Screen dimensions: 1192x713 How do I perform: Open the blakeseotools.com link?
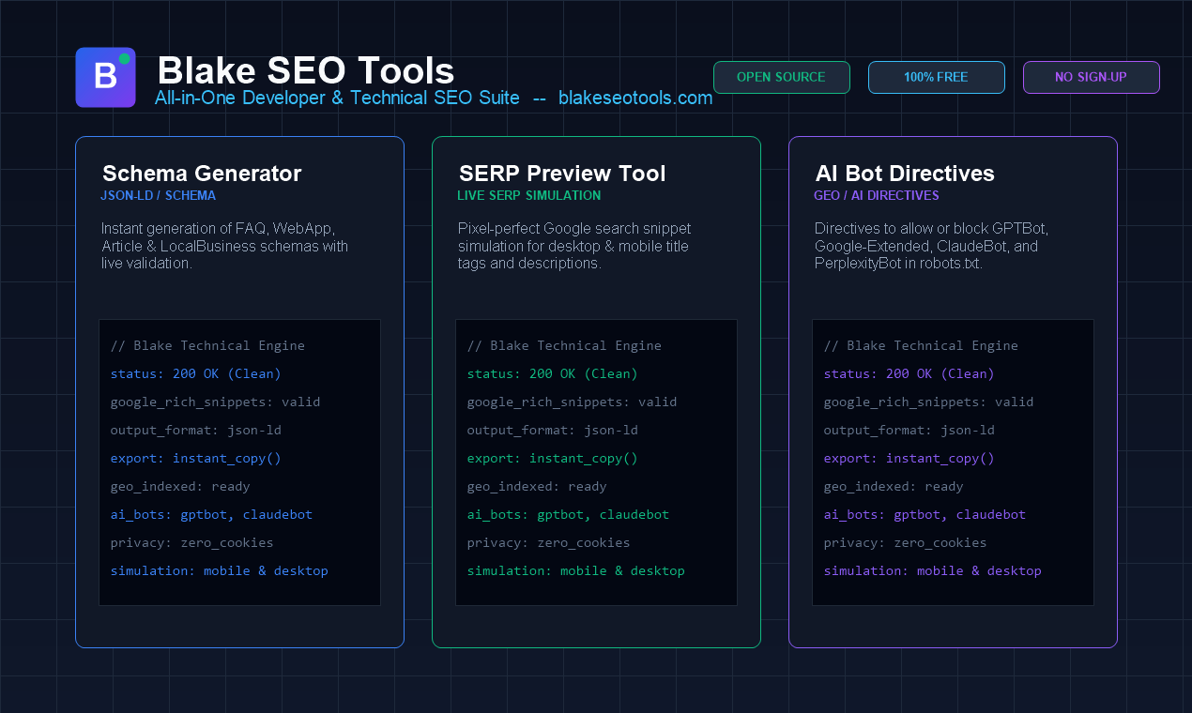(635, 98)
